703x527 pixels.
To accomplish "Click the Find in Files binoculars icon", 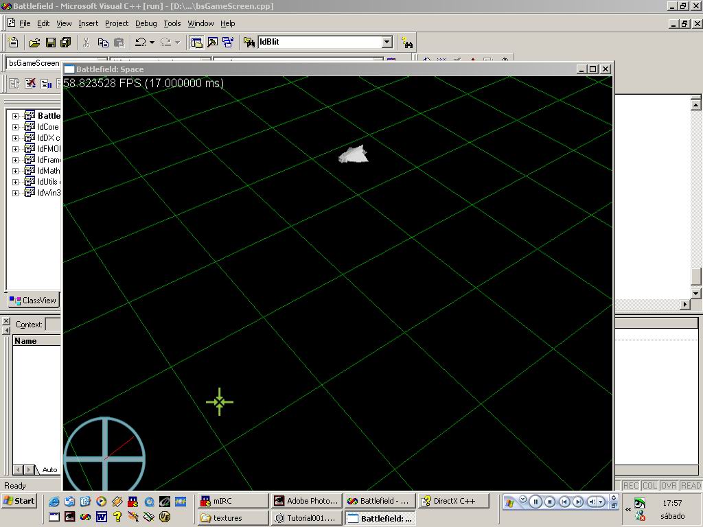I will pyautogui.click(x=249, y=43).
